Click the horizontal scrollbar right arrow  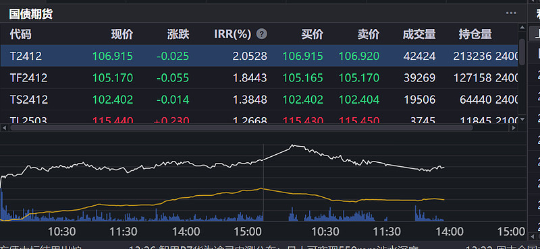point(514,128)
